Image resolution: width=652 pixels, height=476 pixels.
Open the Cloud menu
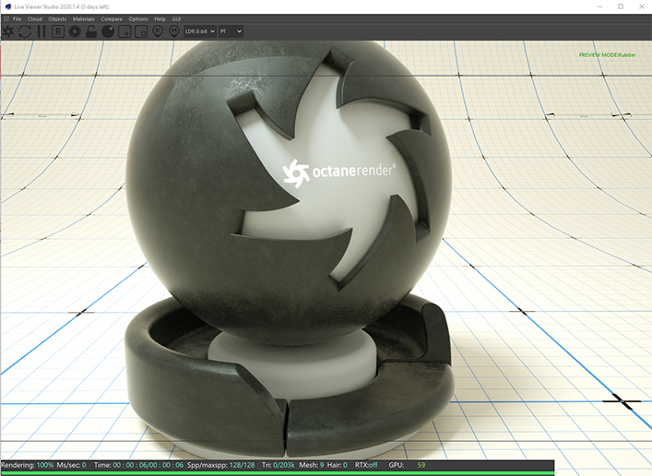[x=35, y=19]
